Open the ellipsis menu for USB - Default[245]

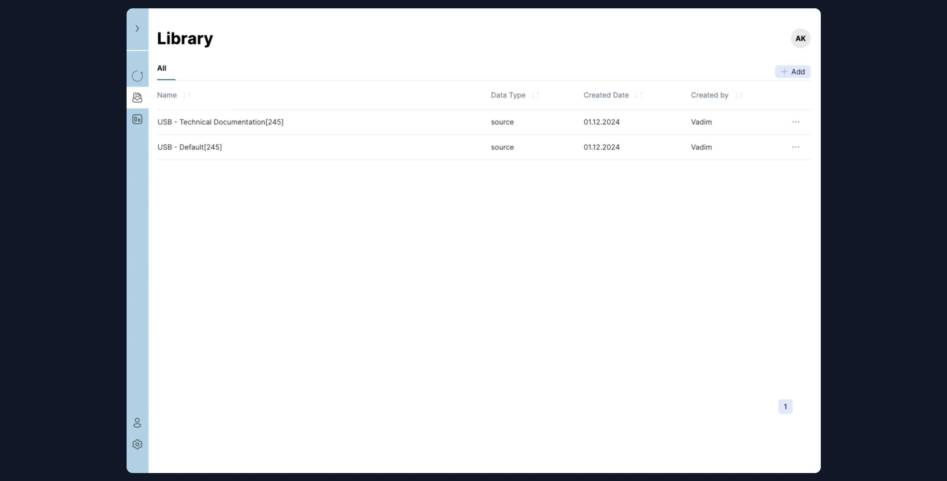pyautogui.click(x=795, y=147)
